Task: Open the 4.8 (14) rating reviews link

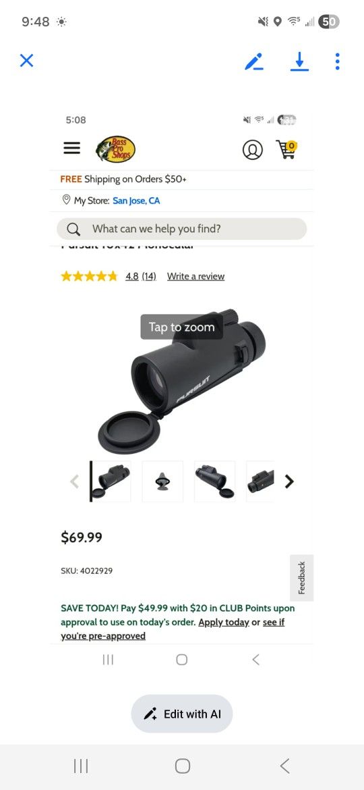Action: [141, 276]
